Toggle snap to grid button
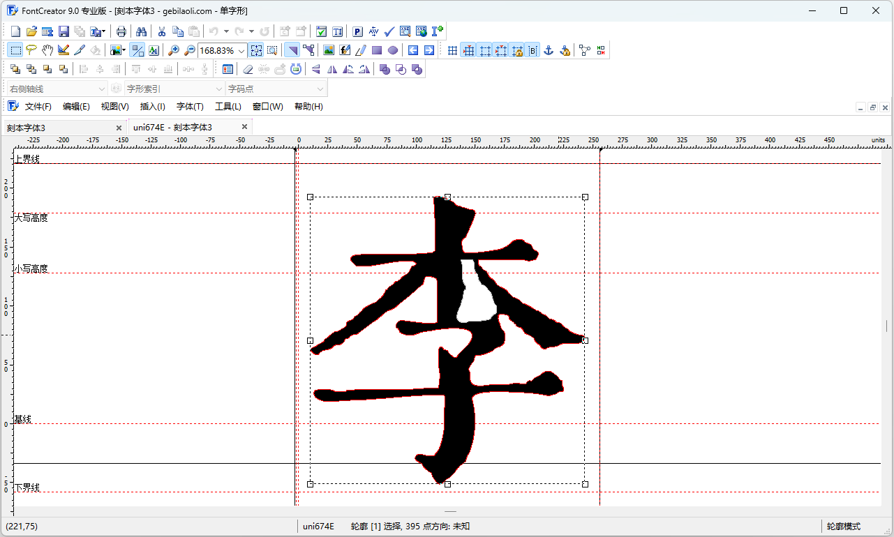 pos(468,50)
